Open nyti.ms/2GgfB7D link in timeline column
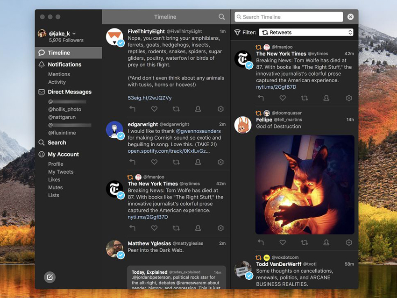 (x=148, y=217)
